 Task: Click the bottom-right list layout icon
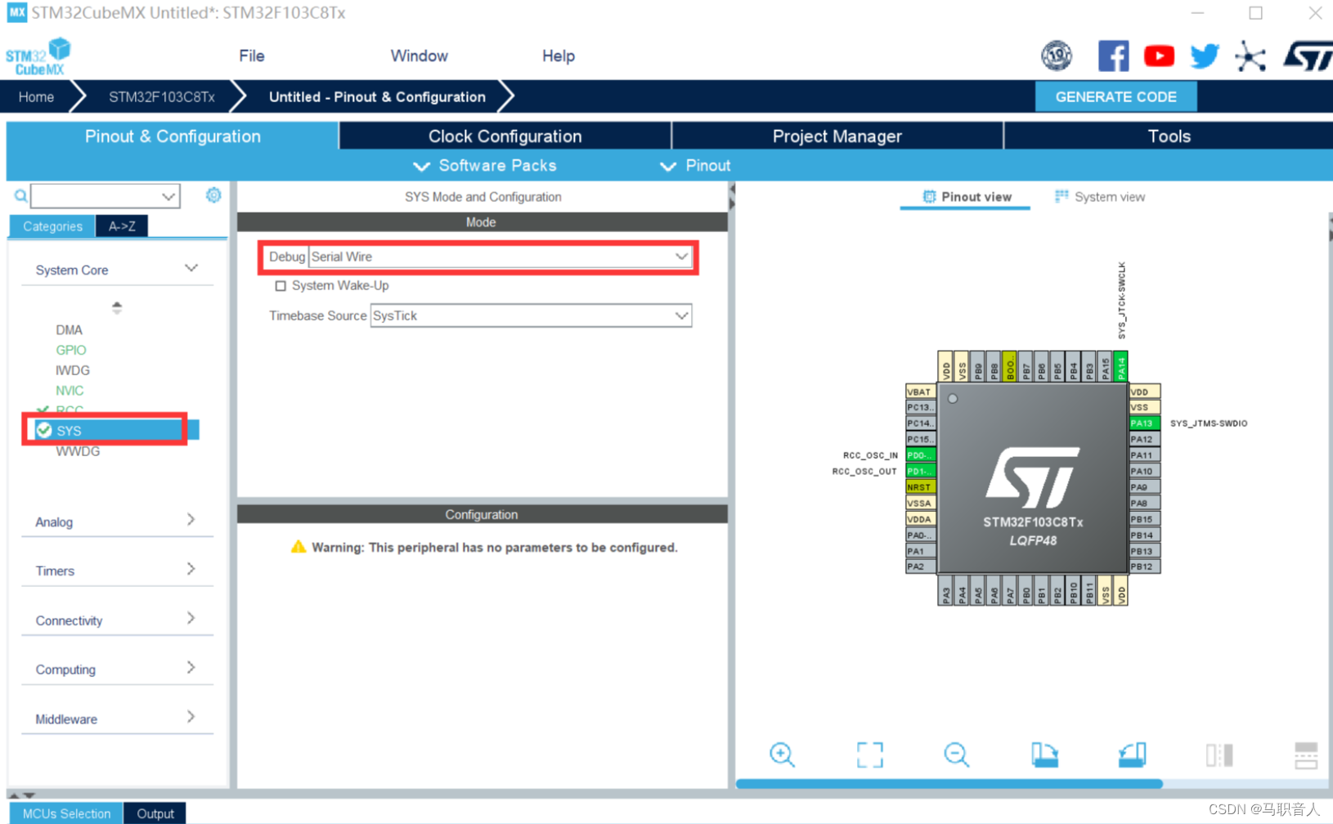tap(1306, 754)
